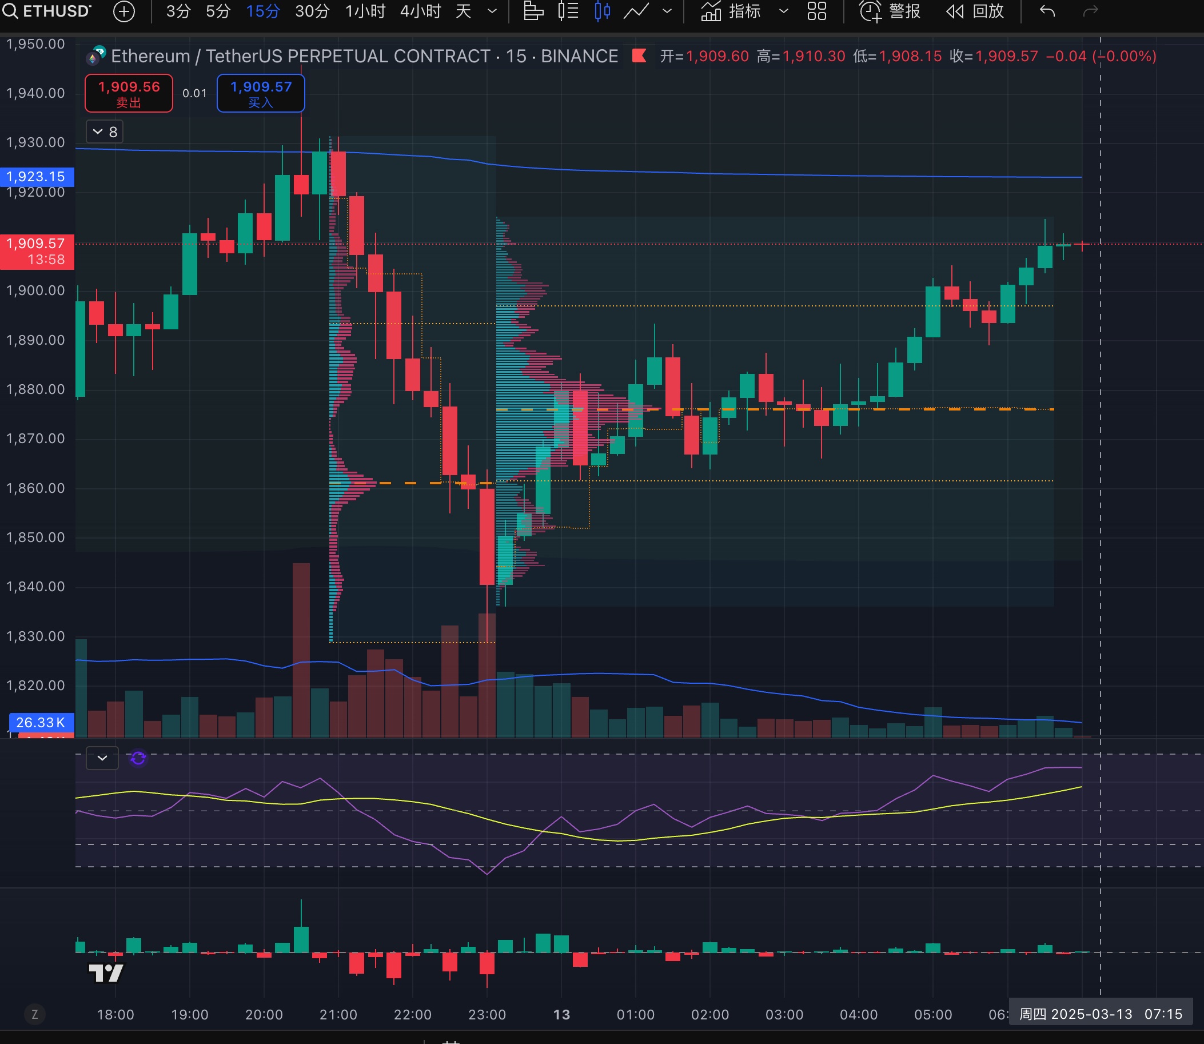Click the ETHUSD symbol search icon
This screenshot has width=1204, height=1044.
tap(10, 11)
